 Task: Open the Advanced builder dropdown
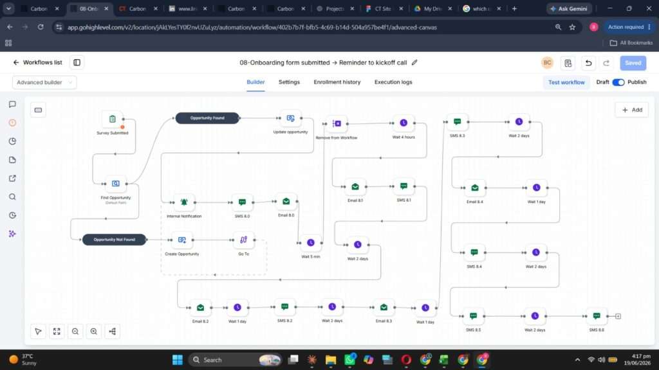pos(44,82)
